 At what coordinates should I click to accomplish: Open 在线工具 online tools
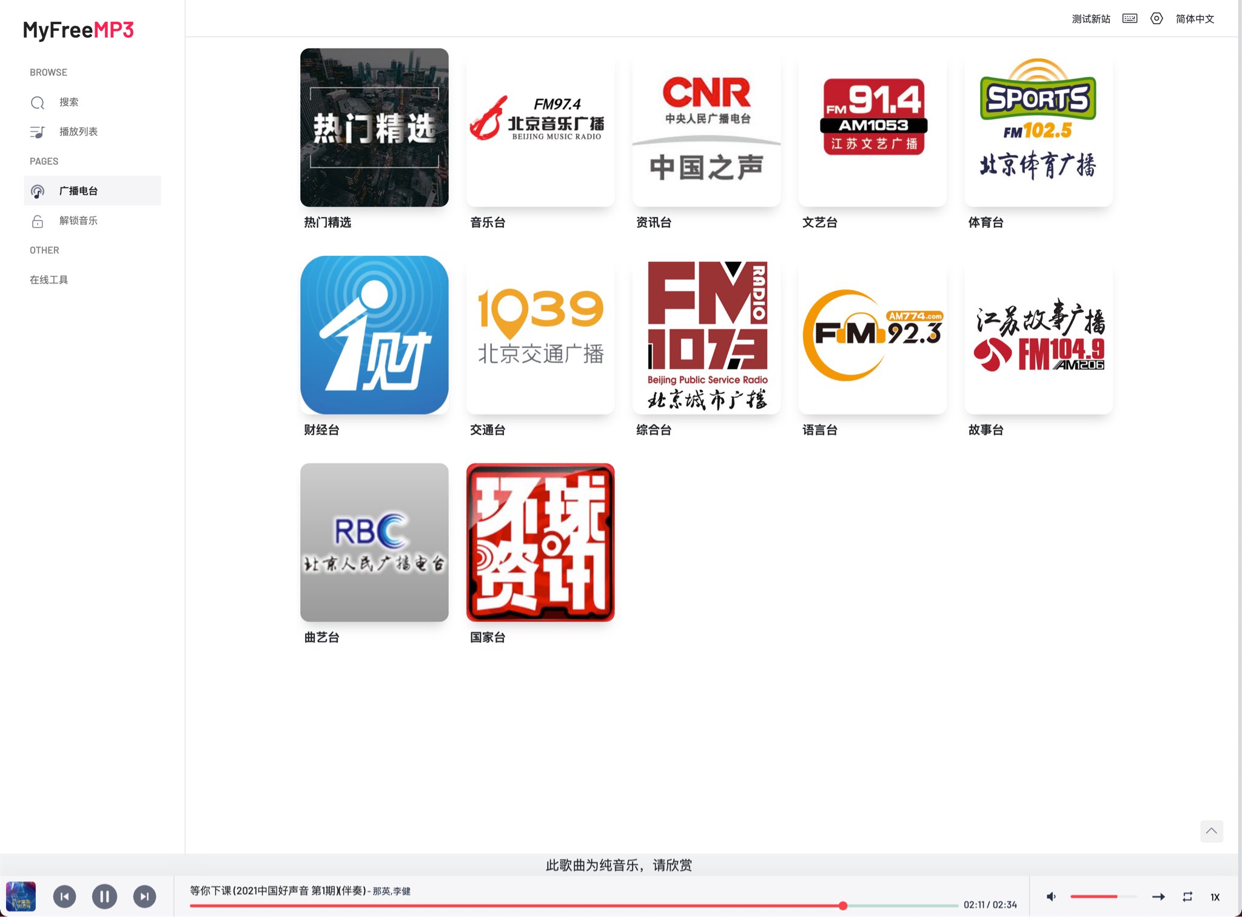pyautogui.click(x=49, y=279)
